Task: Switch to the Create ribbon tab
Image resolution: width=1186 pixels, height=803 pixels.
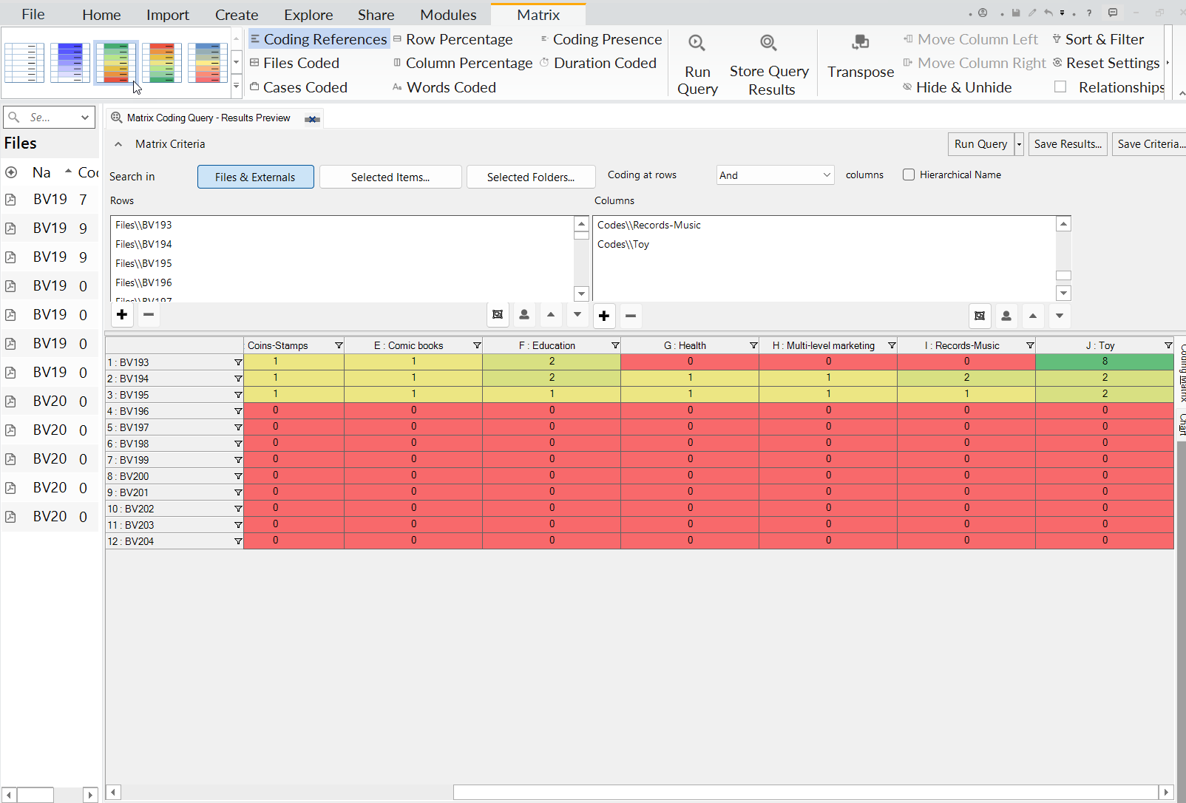Action: [x=237, y=15]
